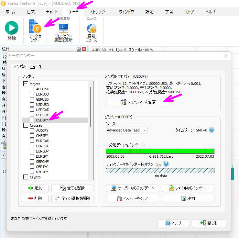Image resolution: width=239 pixels, height=238 pixels.
Task: Click the green 1-minute data import bar
Action: point(160,151)
